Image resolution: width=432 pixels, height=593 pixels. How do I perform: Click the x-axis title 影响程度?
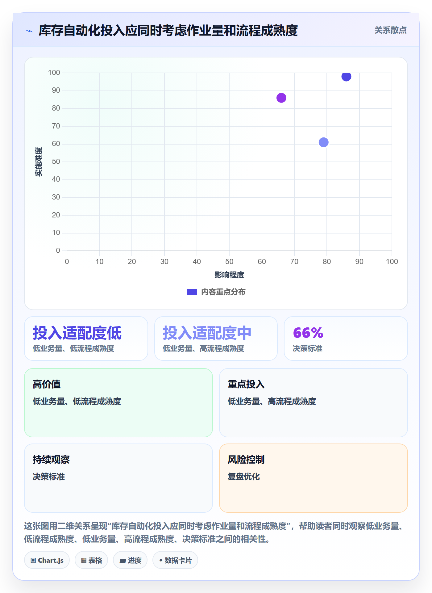click(x=229, y=275)
